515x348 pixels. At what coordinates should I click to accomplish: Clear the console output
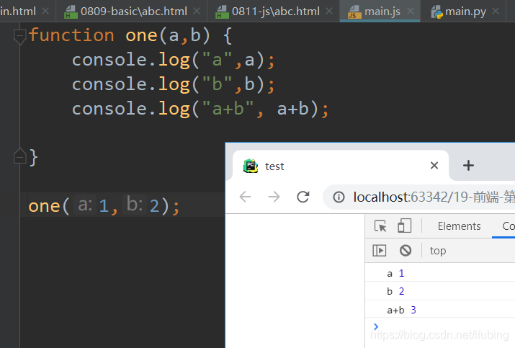click(406, 251)
